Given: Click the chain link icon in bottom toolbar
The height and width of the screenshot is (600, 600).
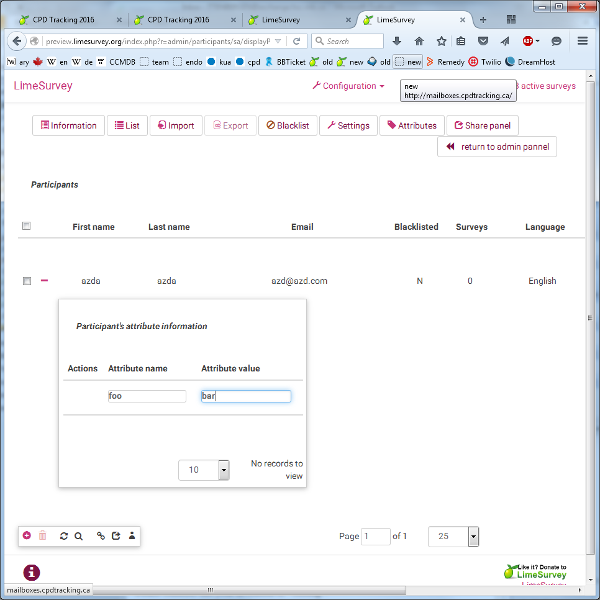Looking at the screenshot, I should (x=101, y=535).
